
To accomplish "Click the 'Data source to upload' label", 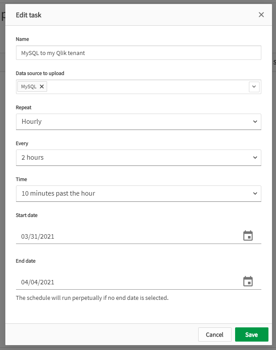I will [x=43, y=73].
